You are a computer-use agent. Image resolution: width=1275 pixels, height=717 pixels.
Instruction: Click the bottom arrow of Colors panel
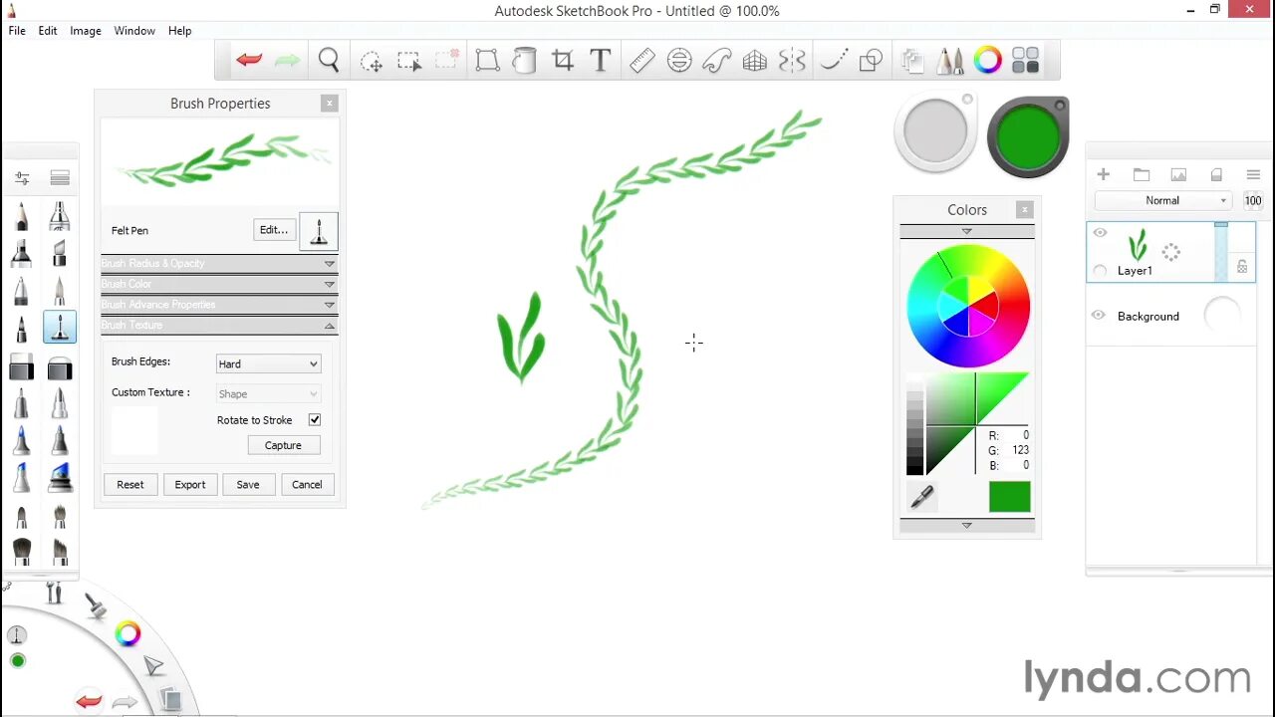coord(966,525)
